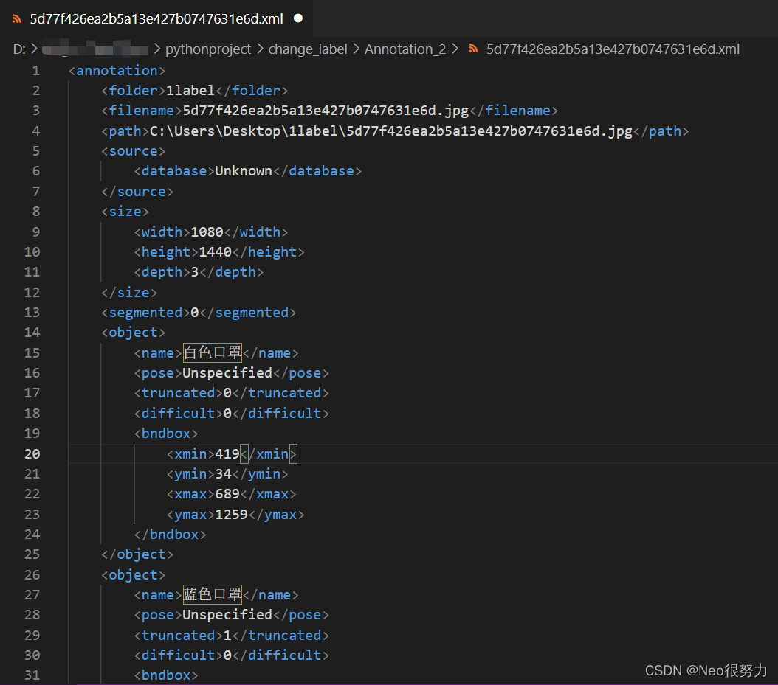Open the Annotation_2 breadcrumb folder
This screenshot has width=778, height=685.
coord(405,49)
